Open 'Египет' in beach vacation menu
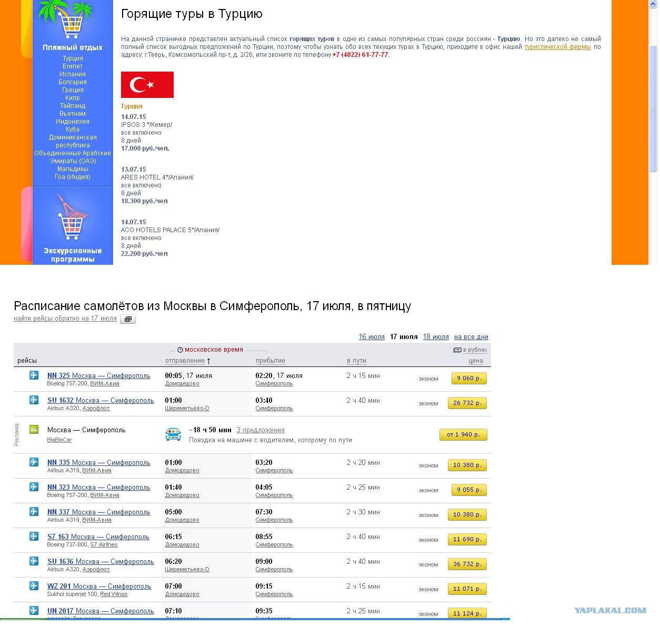Image resolution: width=660 pixels, height=626 pixels. [73, 66]
